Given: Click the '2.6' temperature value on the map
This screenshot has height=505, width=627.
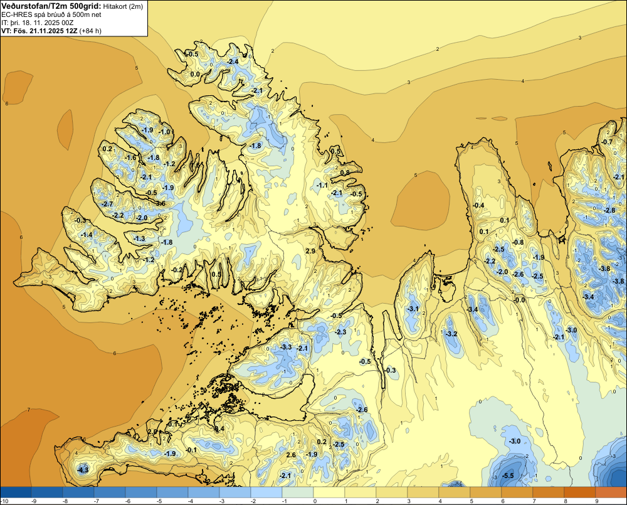Looking at the screenshot, I should click(291, 455).
